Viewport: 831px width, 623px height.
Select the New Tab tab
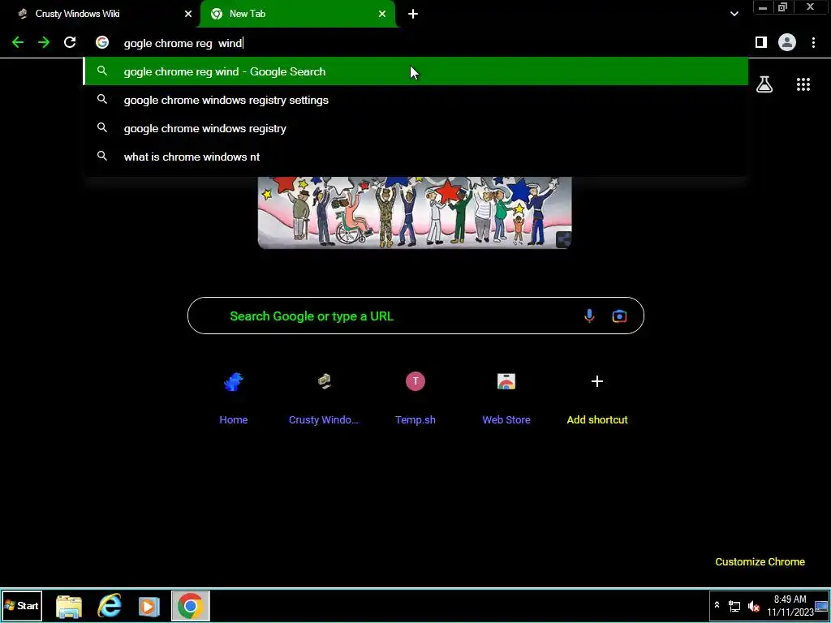[298, 14]
